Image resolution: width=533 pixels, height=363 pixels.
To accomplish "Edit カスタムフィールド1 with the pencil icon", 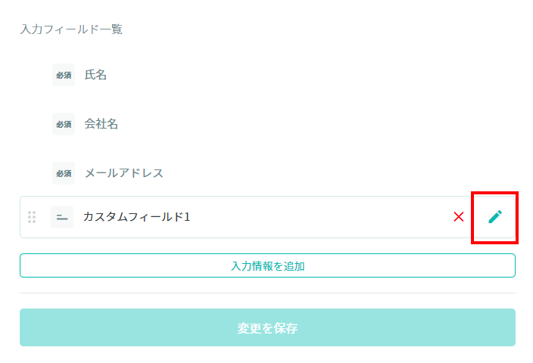I will tap(495, 216).
